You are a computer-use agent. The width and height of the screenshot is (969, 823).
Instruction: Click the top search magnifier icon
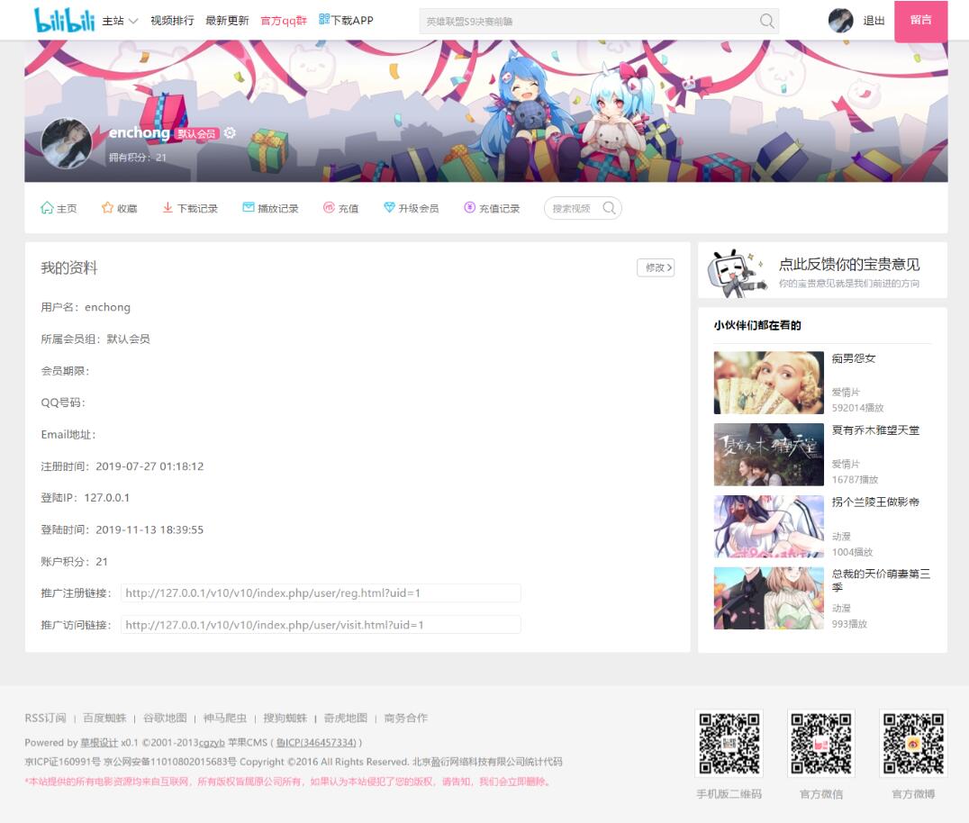click(x=767, y=21)
